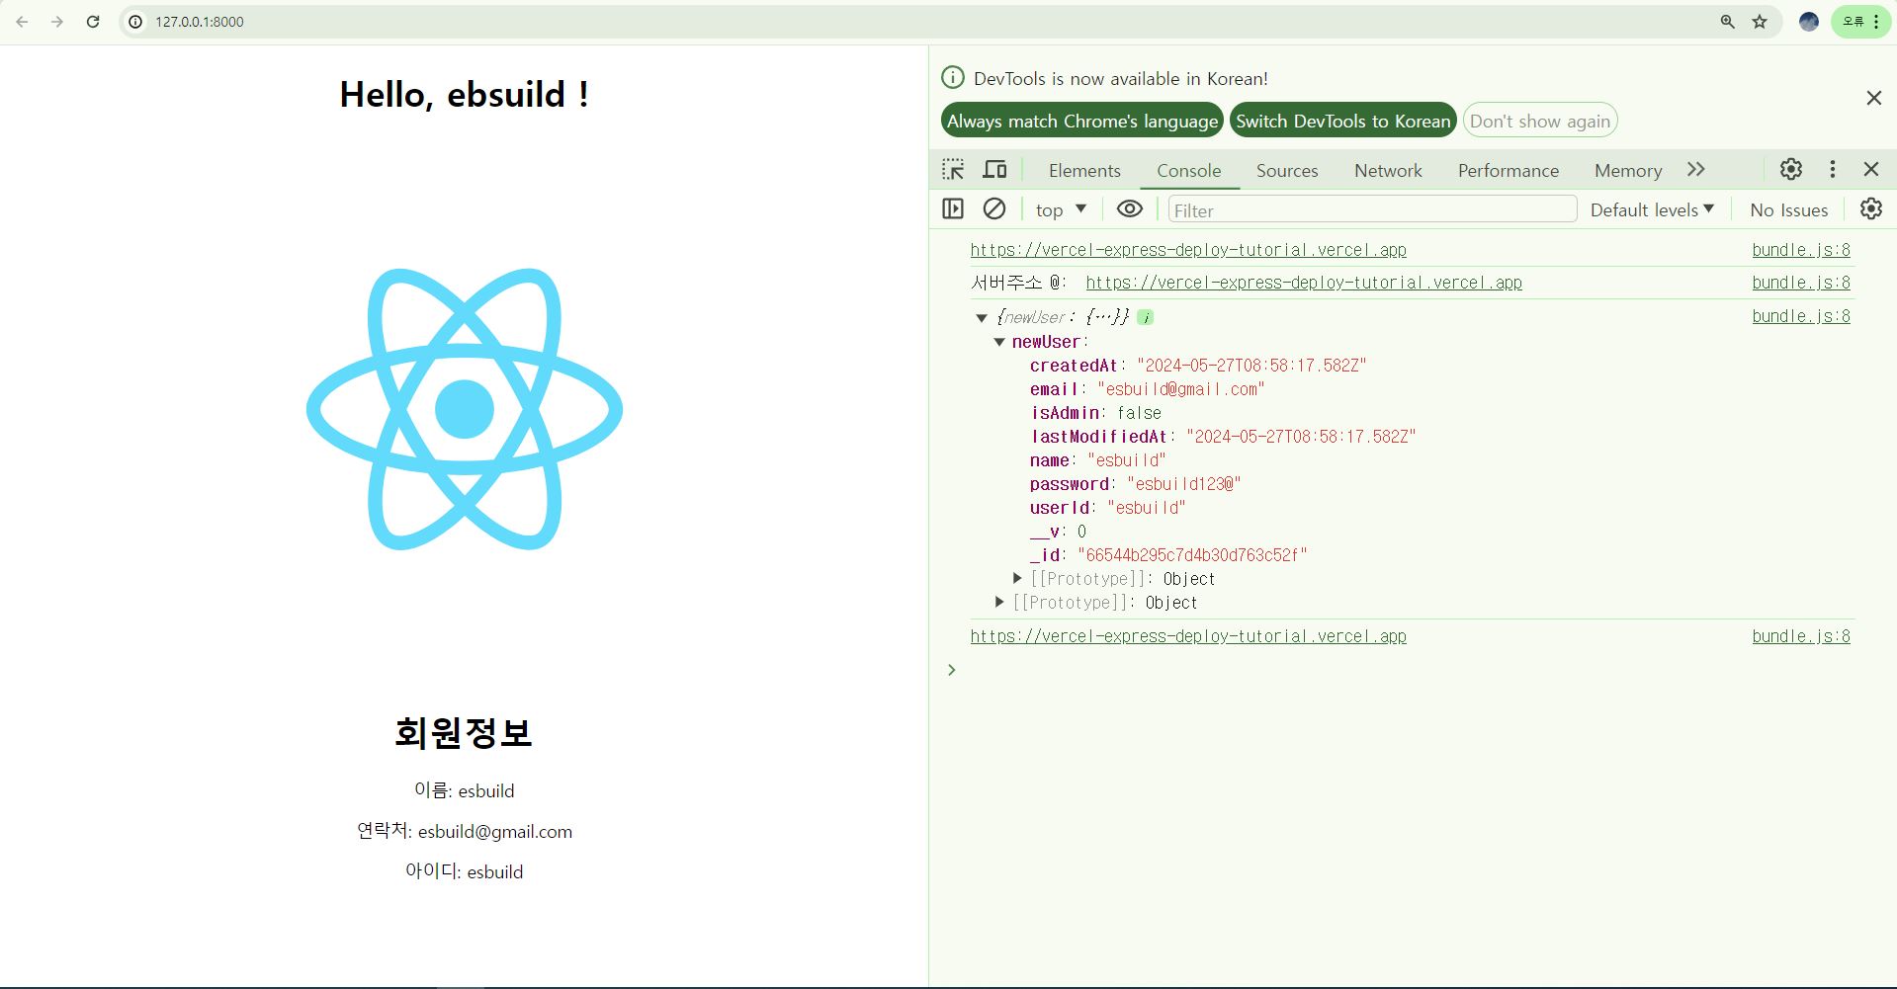Viewport: 1897px width, 989px height.
Task: Go back in browser history
Action: [22, 22]
